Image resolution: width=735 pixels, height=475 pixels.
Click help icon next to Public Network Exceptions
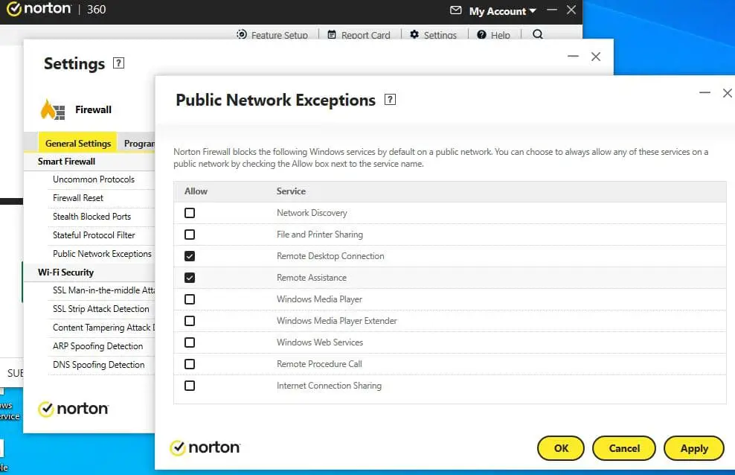[390, 100]
